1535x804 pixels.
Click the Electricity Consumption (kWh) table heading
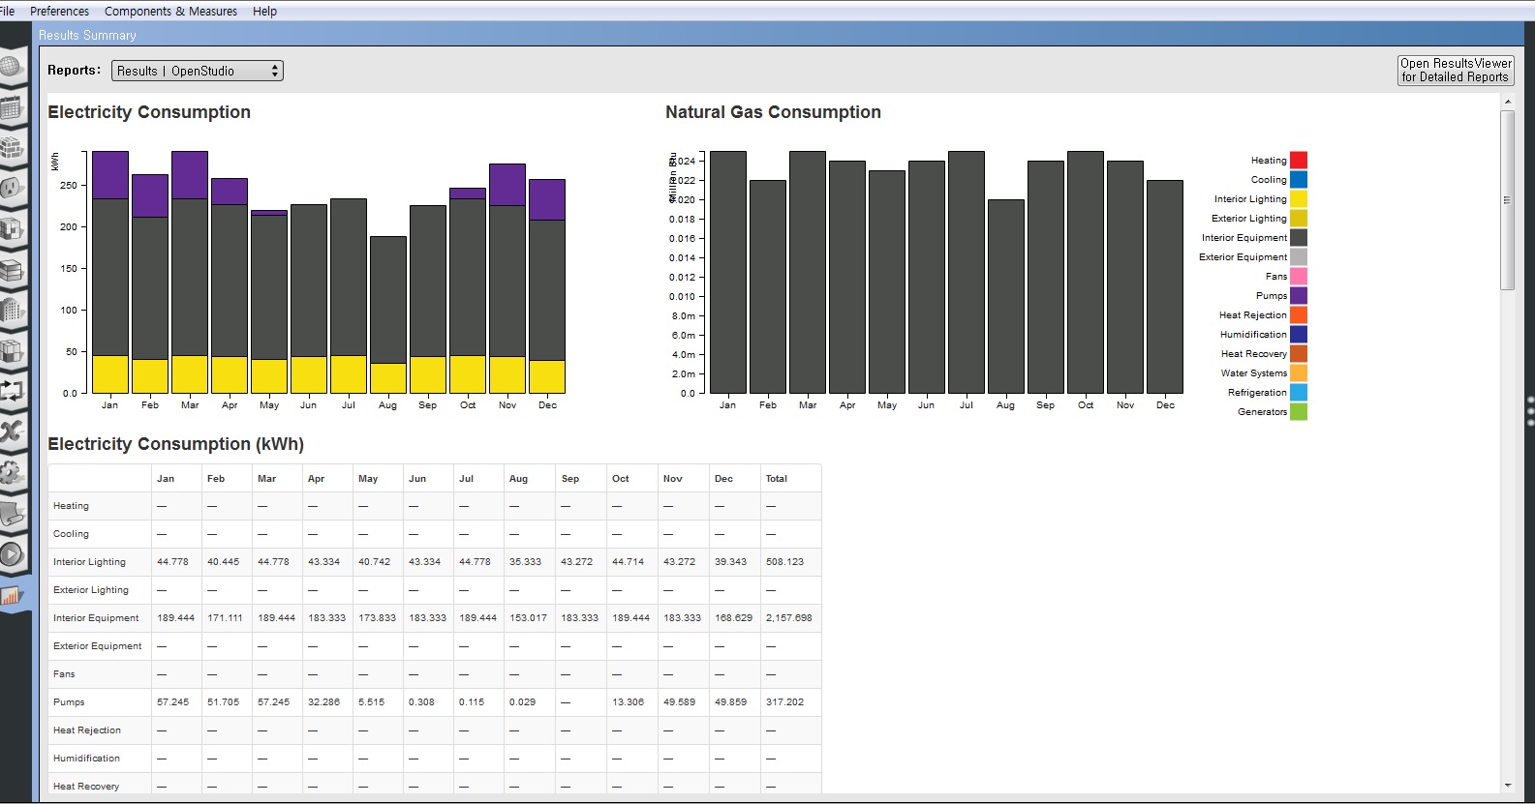175,444
